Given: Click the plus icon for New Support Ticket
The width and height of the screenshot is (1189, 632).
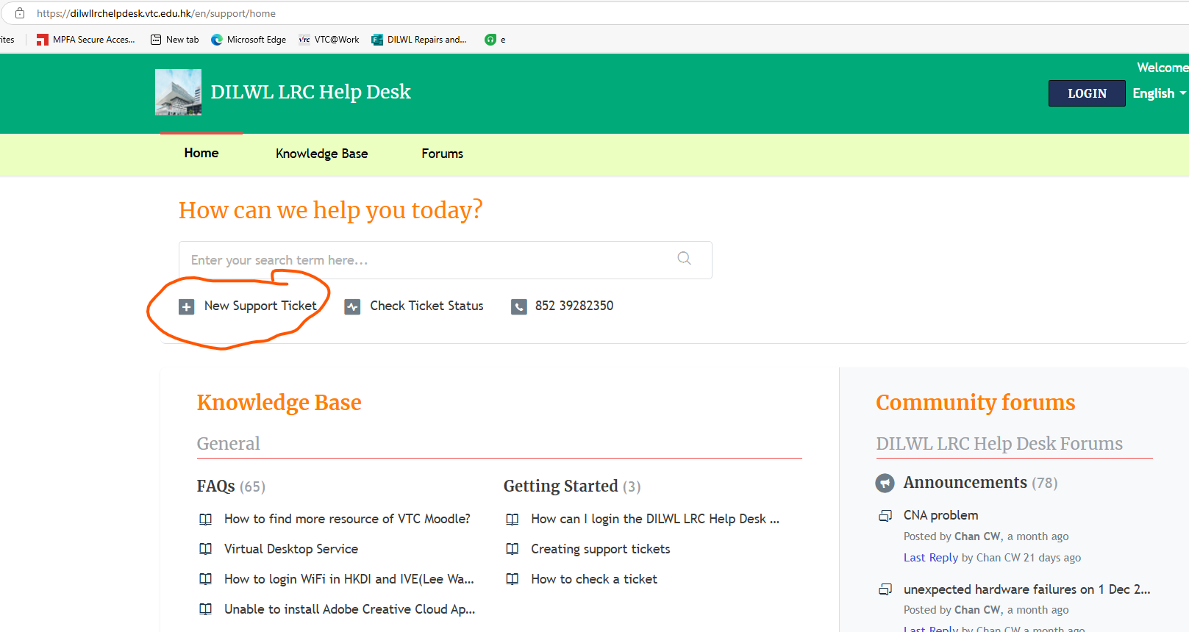Looking at the screenshot, I should click(187, 306).
